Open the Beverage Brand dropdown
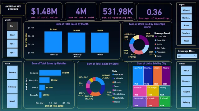Viewport: 199px width, 111px height. click(x=187, y=56)
